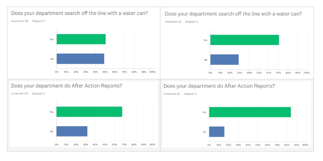Image resolution: width=323 pixels, height=161 pixels.
Task: Click the green Yes bar ending near 71%
Action: tap(244, 40)
